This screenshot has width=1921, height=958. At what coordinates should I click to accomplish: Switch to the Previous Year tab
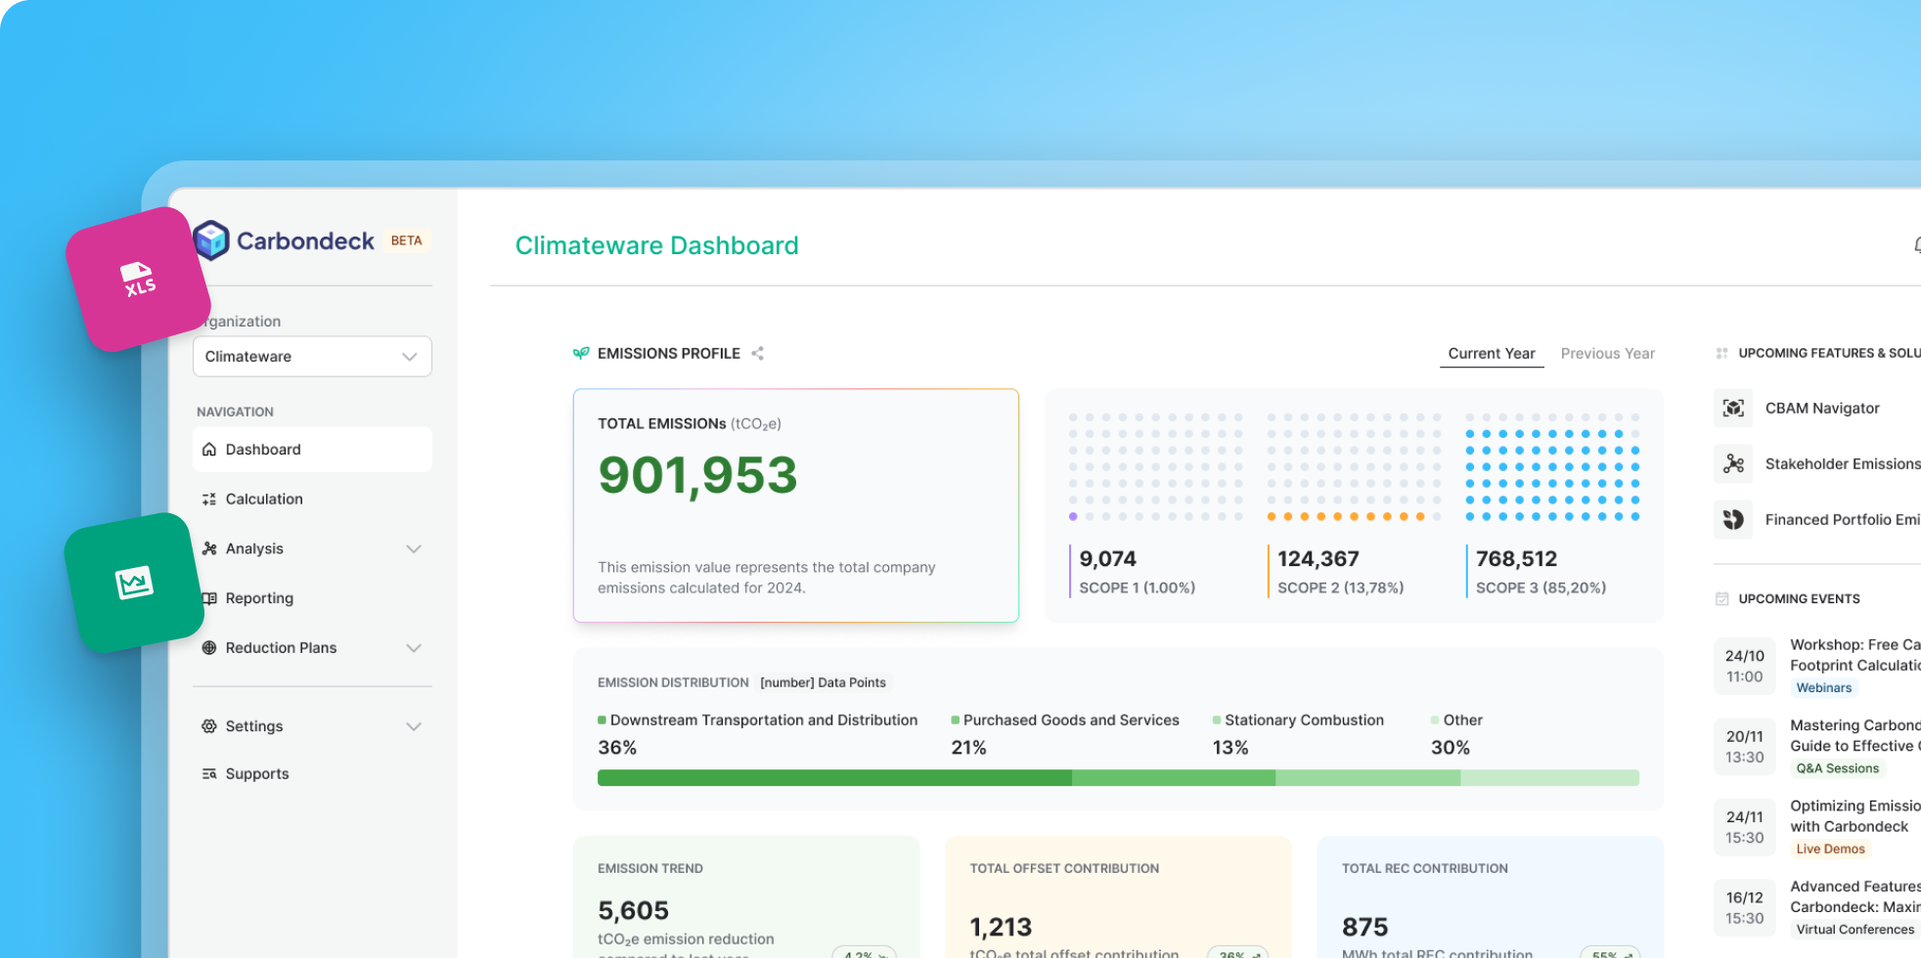pos(1607,353)
